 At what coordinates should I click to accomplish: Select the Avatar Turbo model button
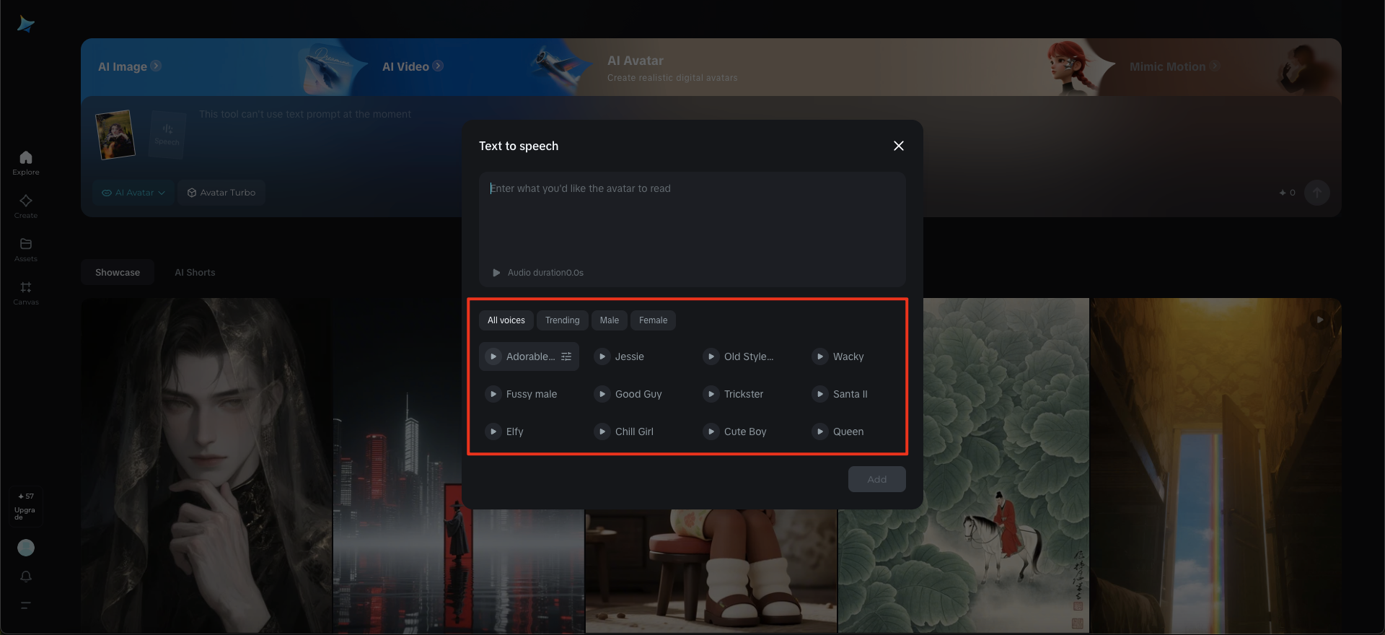221,193
